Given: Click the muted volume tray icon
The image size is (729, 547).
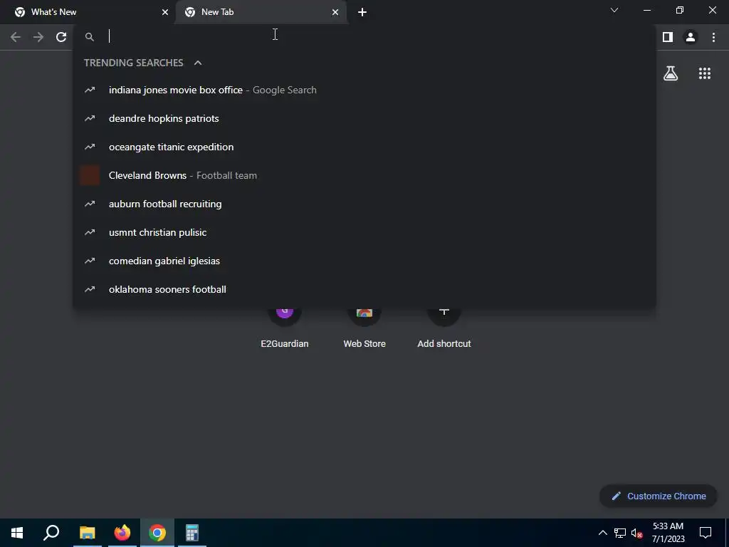Looking at the screenshot, I should click(x=636, y=533).
